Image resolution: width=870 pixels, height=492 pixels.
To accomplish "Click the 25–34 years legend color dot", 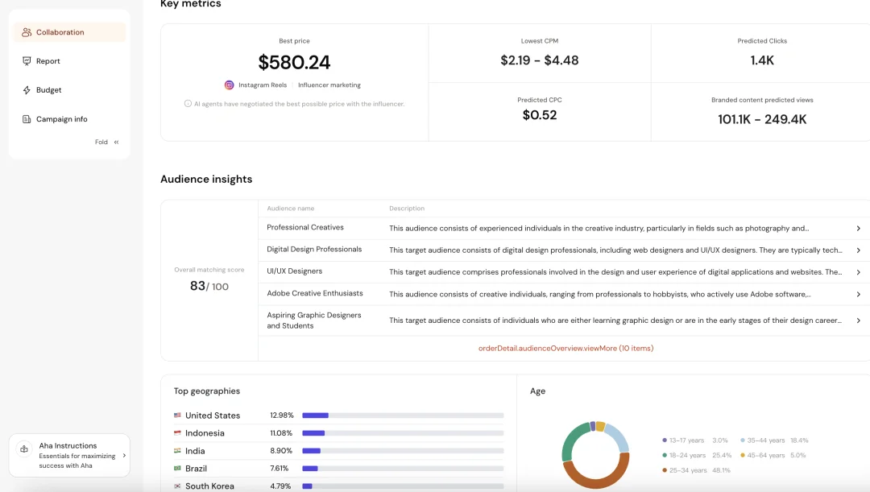I will point(665,470).
